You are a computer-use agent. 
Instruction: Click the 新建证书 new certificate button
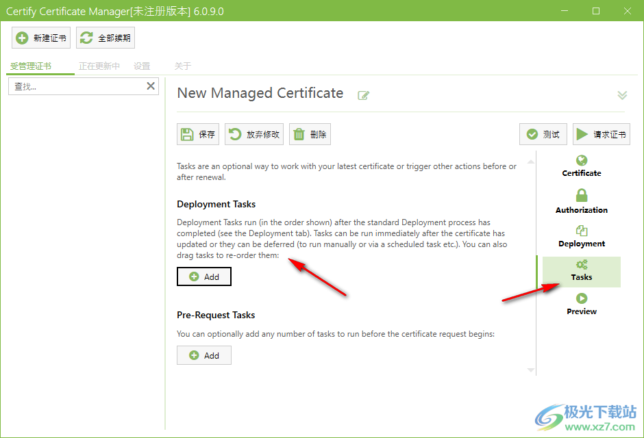[41, 38]
